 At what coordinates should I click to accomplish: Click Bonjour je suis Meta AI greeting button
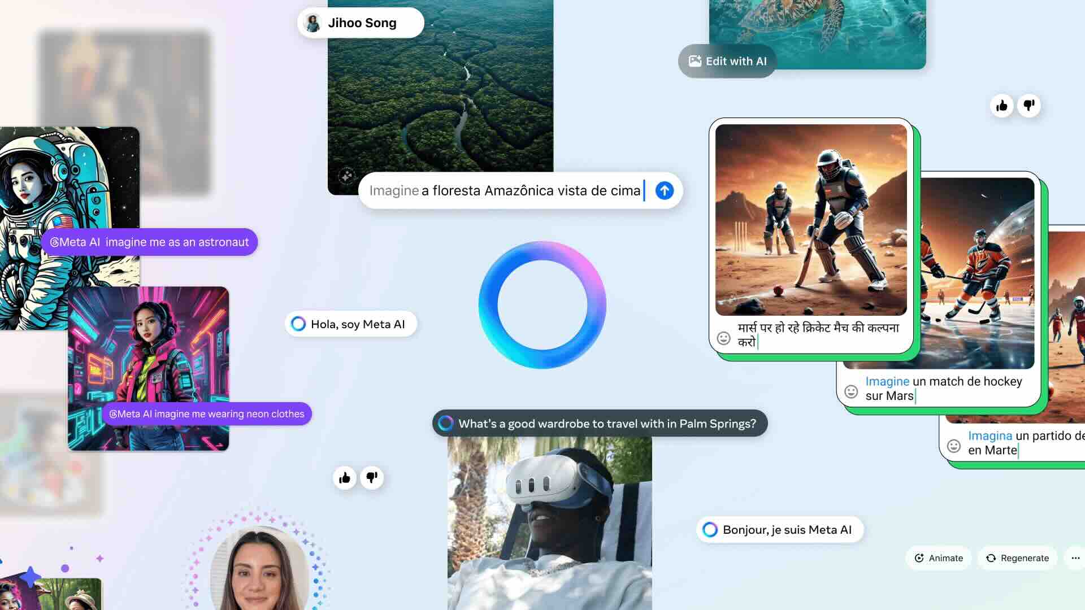[x=777, y=530]
